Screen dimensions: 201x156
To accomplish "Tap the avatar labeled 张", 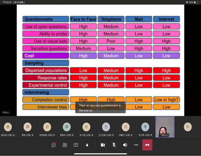I will click(86, 127).
